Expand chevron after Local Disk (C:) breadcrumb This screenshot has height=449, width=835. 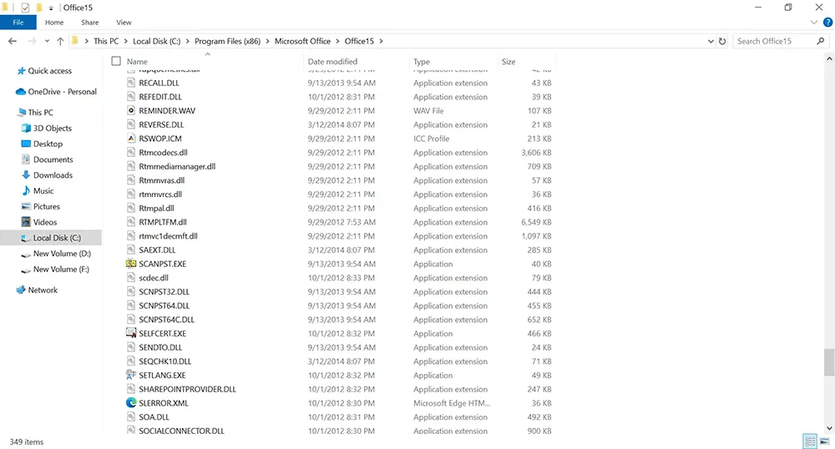pos(187,41)
